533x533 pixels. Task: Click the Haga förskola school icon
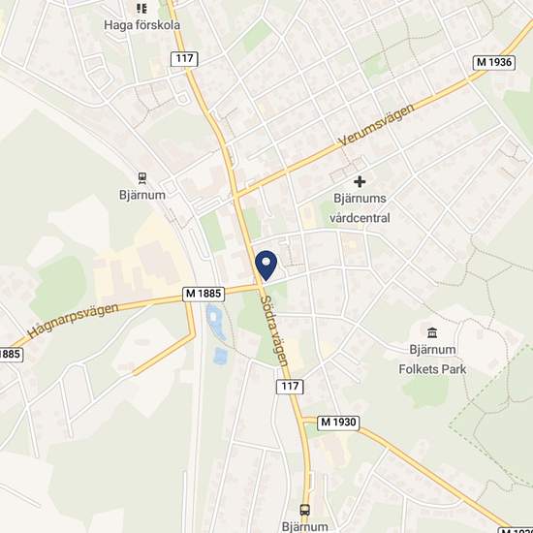point(141,9)
